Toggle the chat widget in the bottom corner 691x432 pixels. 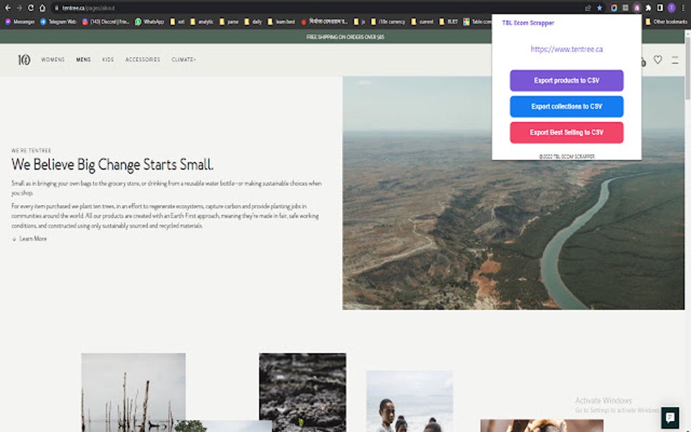(669, 417)
